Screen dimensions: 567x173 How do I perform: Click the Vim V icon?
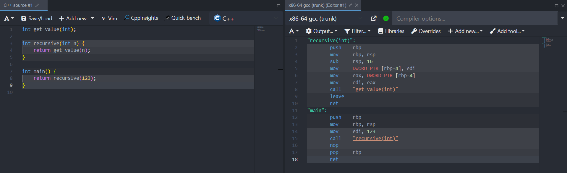tap(103, 19)
